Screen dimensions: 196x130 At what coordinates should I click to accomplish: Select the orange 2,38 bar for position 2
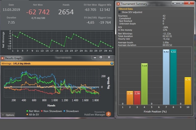coord(130,98)
